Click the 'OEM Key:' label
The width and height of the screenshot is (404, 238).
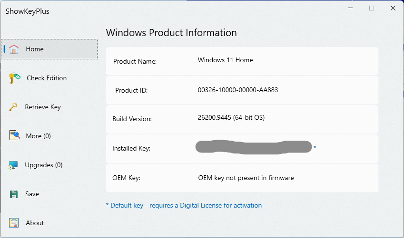coord(126,178)
